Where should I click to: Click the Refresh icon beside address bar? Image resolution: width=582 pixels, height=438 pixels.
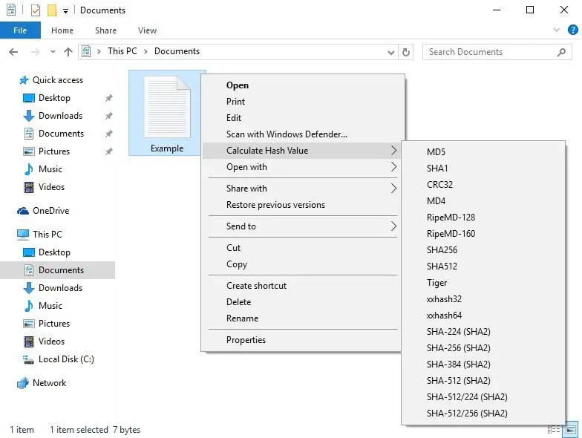click(x=406, y=52)
